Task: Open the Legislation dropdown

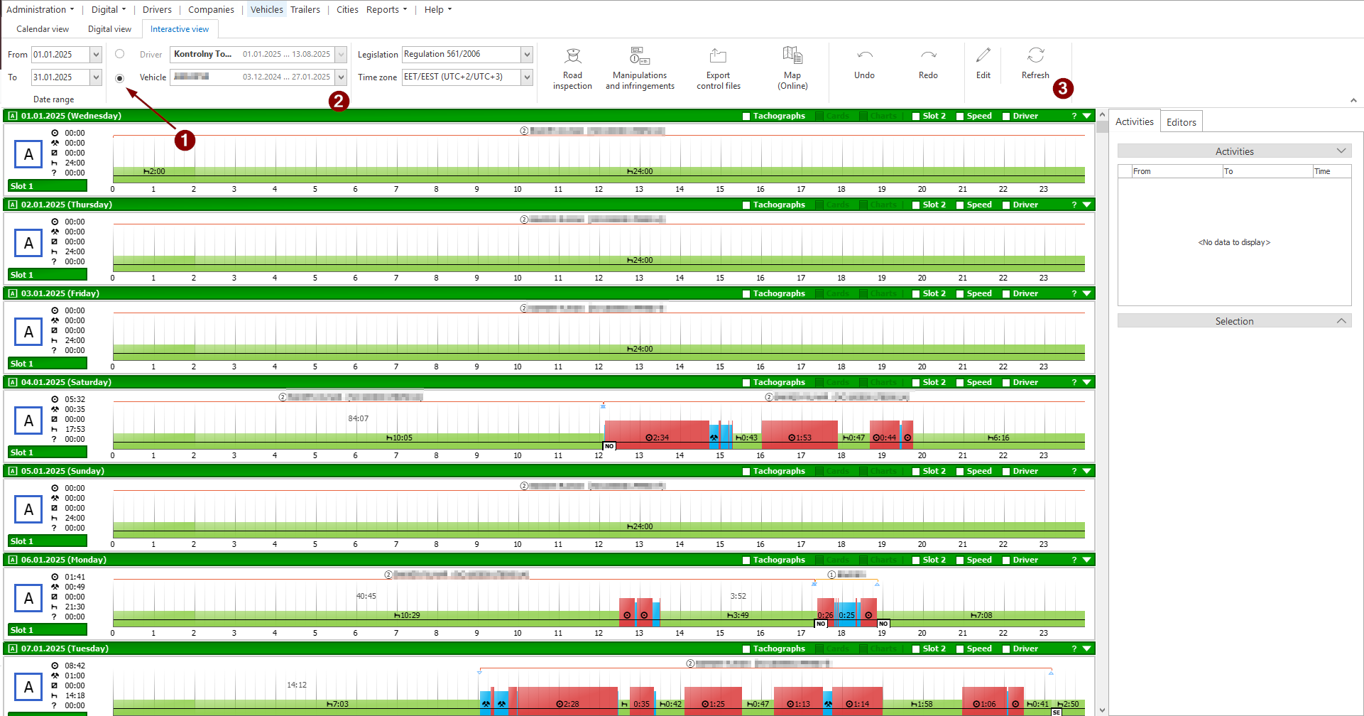Action: [x=527, y=55]
